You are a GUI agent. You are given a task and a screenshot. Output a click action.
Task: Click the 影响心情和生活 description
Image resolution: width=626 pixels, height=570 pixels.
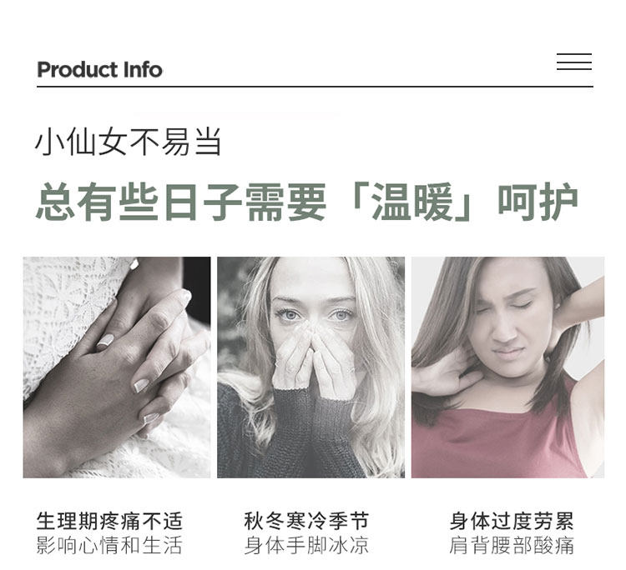[x=109, y=545]
